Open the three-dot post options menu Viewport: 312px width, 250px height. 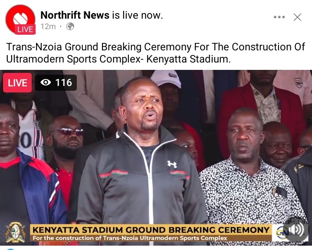pos(279,17)
